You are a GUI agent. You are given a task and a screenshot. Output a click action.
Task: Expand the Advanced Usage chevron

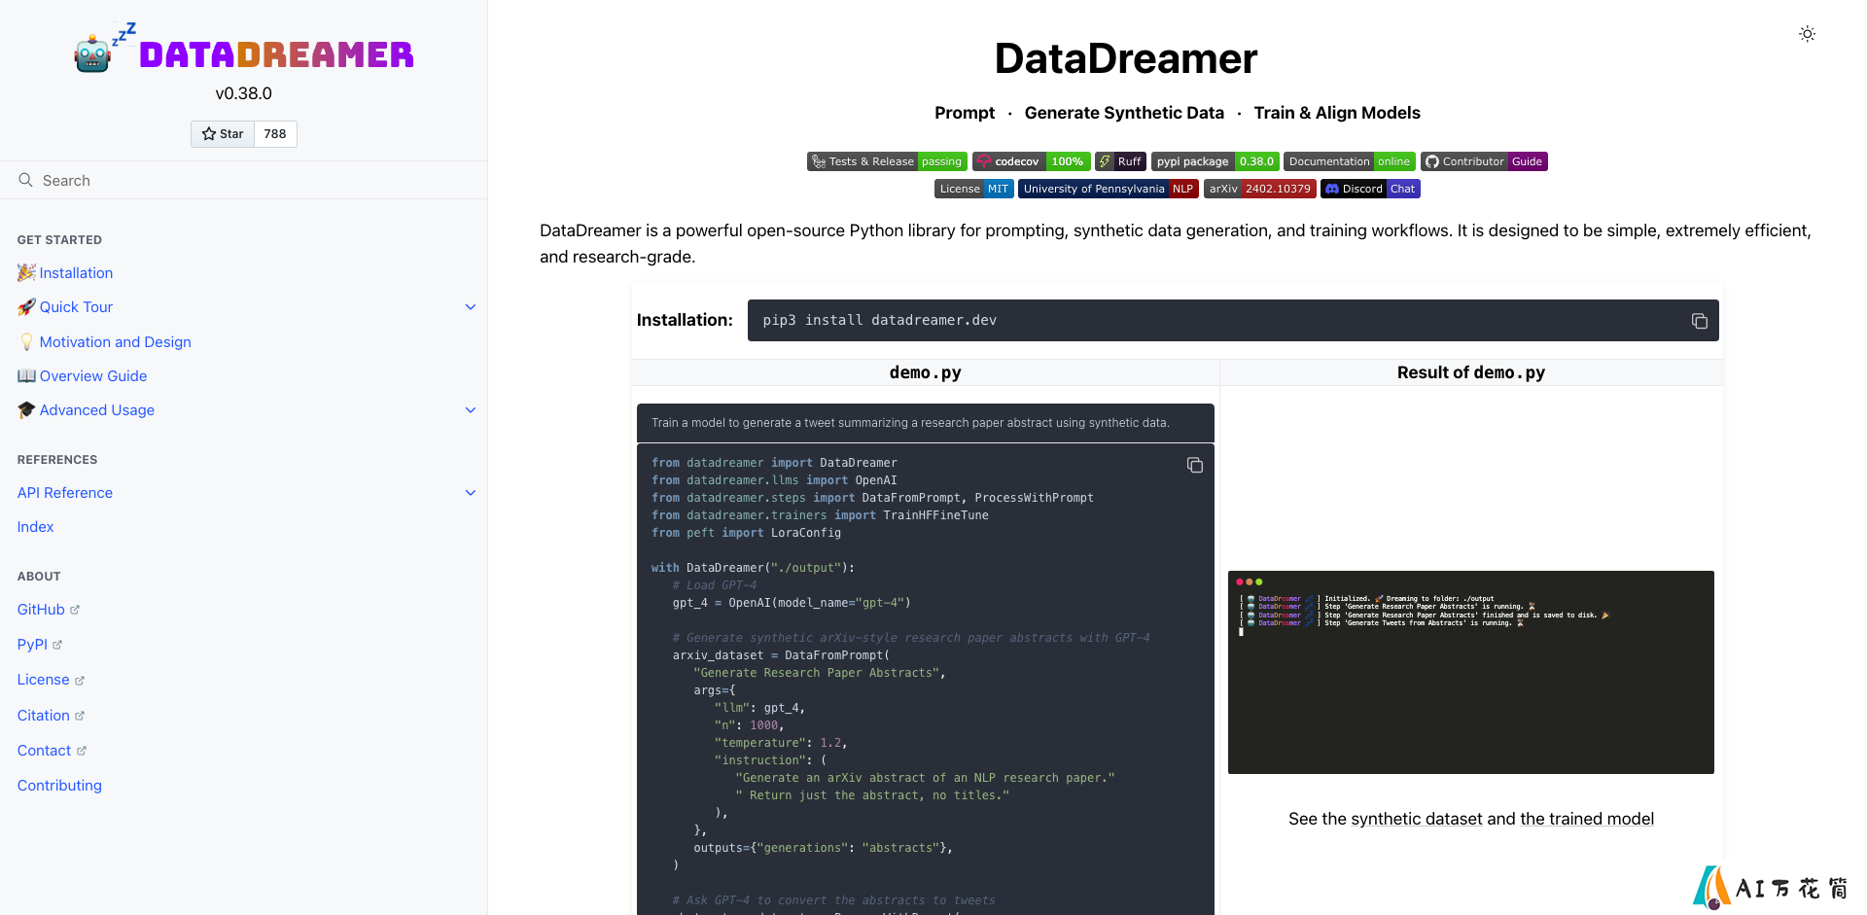pos(471,410)
